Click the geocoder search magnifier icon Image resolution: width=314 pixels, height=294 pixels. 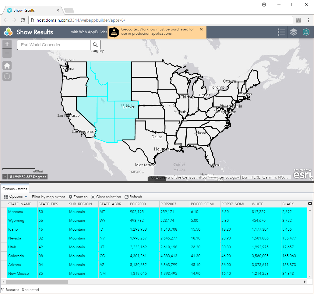click(x=95, y=45)
